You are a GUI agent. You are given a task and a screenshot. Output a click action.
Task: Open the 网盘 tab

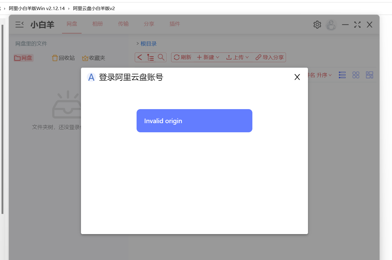pyautogui.click(x=72, y=24)
